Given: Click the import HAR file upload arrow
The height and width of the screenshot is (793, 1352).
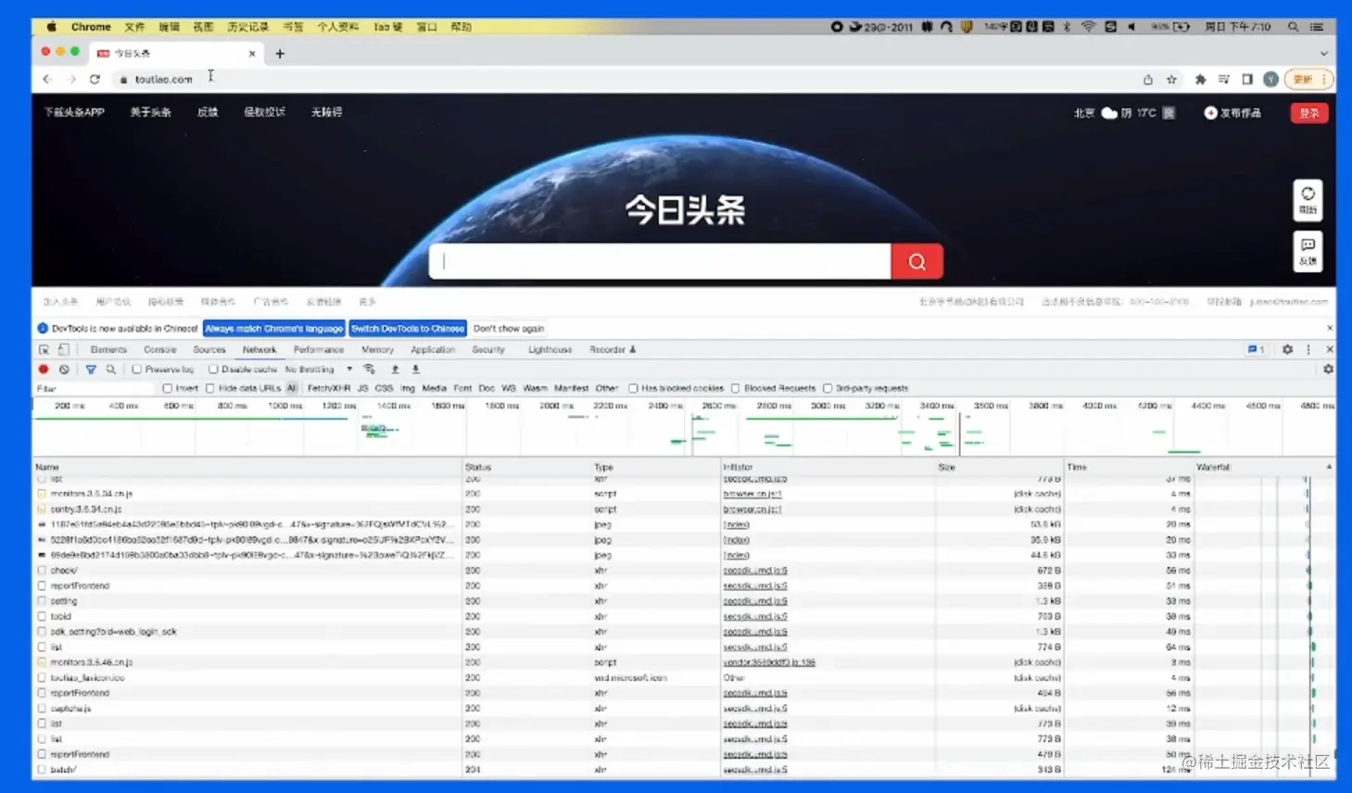Looking at the screenshot, I should [x=395, y=370].
